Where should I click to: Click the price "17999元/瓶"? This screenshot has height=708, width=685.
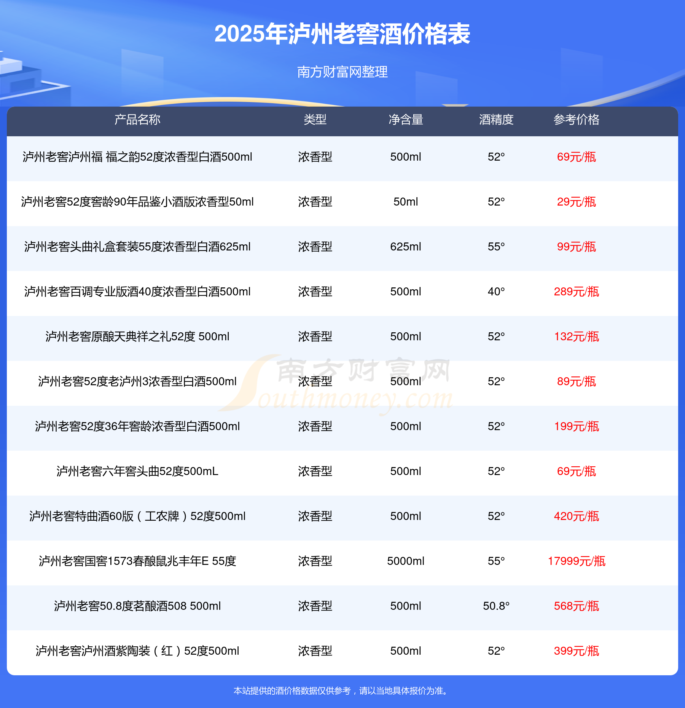pos(577,561)
